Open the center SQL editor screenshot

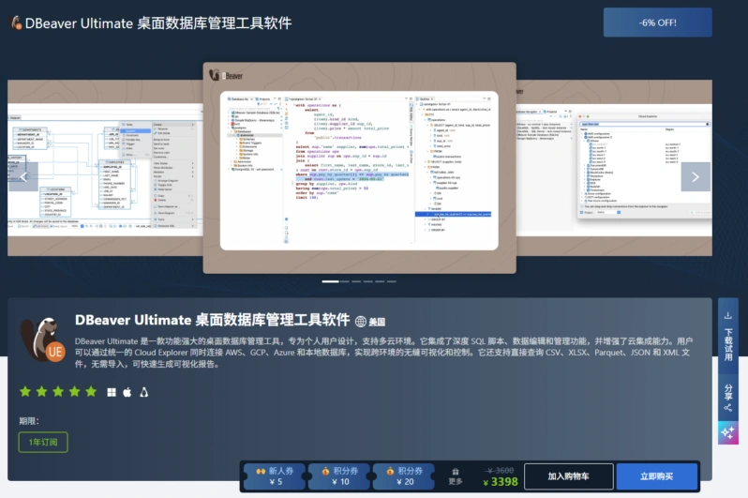click(x=359, y=168)
